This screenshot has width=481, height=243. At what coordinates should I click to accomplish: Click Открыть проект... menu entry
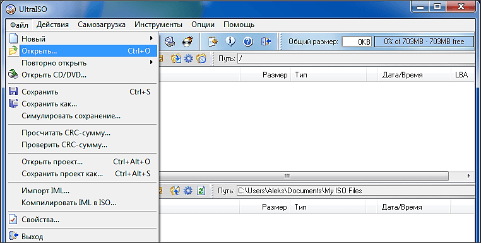pyautogui.click(x=82, y=162)
